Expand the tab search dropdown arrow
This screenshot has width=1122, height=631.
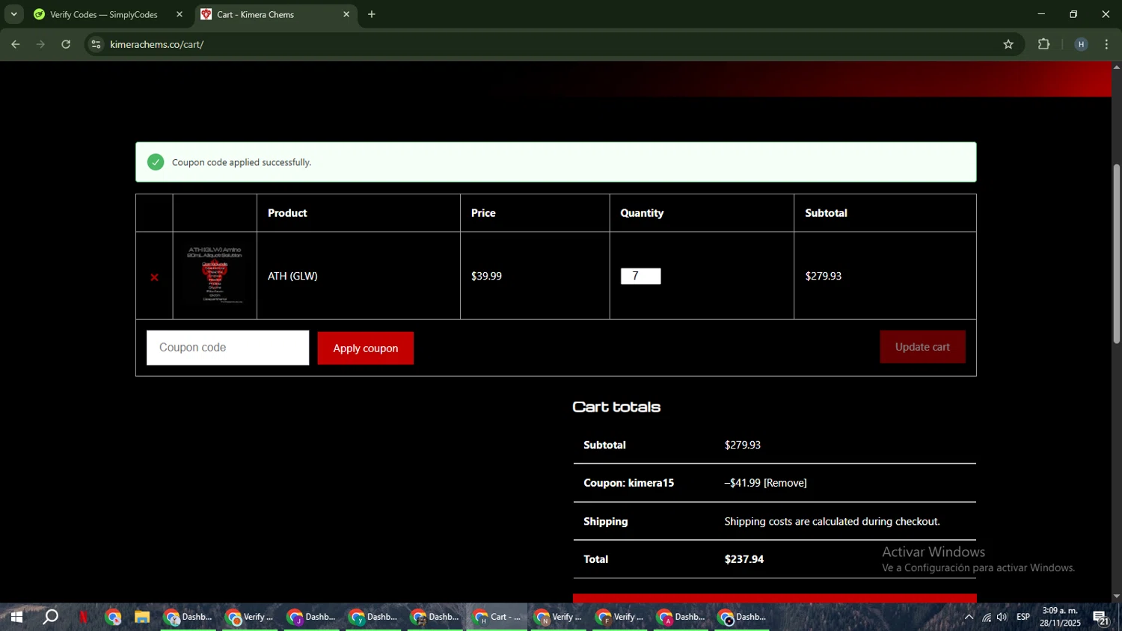(13, 14)
